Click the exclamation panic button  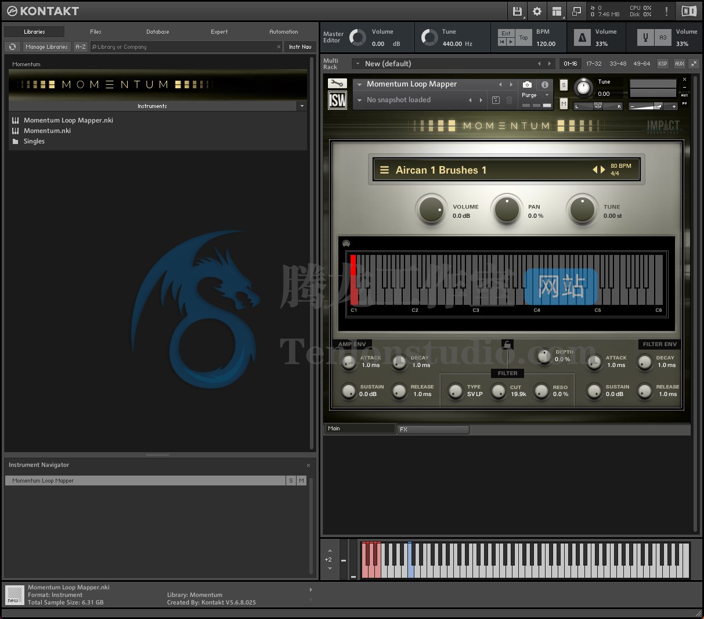click(666, 11)
